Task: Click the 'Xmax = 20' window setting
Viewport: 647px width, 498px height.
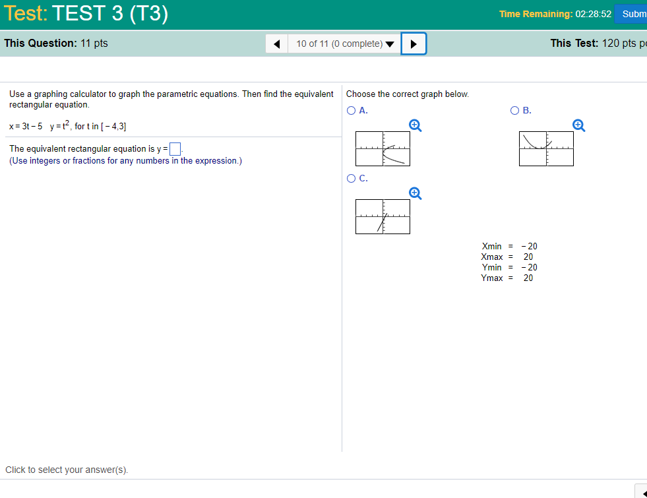Action: [507, 257]
